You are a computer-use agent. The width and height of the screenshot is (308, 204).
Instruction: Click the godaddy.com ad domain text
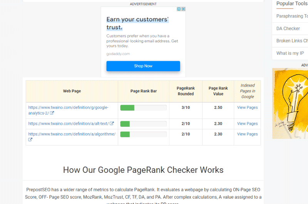point(118,54)
